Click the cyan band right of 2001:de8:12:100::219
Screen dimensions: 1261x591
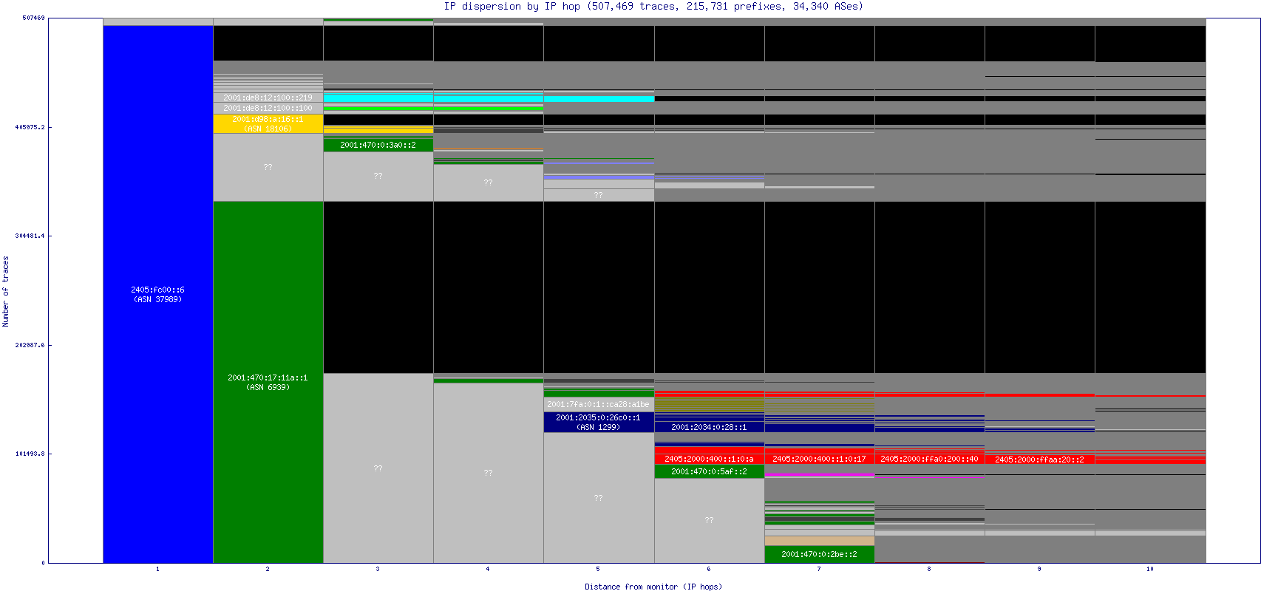[378, 98]
